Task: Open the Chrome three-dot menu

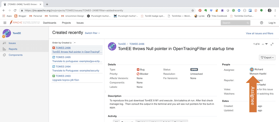Action: tap(275, 11)
